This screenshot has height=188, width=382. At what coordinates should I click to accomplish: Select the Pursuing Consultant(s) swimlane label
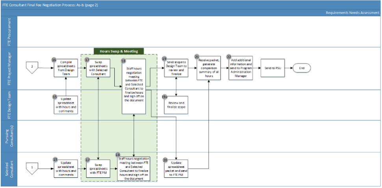(9, 136)
